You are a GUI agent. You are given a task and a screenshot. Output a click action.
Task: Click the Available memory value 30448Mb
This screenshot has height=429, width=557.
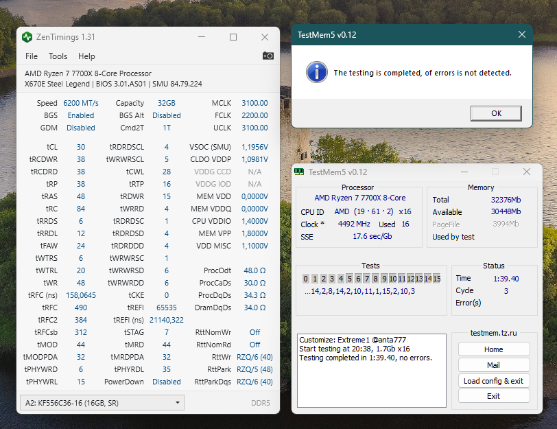click(x=506, y=212)
